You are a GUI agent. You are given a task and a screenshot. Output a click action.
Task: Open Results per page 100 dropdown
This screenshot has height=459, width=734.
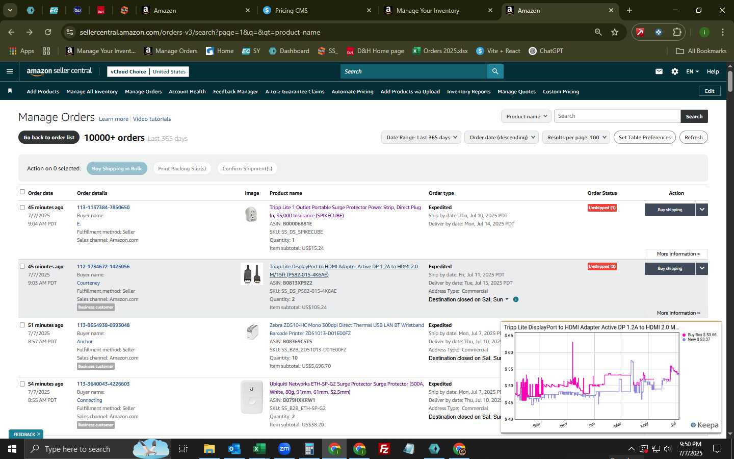(x=576, y=137)
